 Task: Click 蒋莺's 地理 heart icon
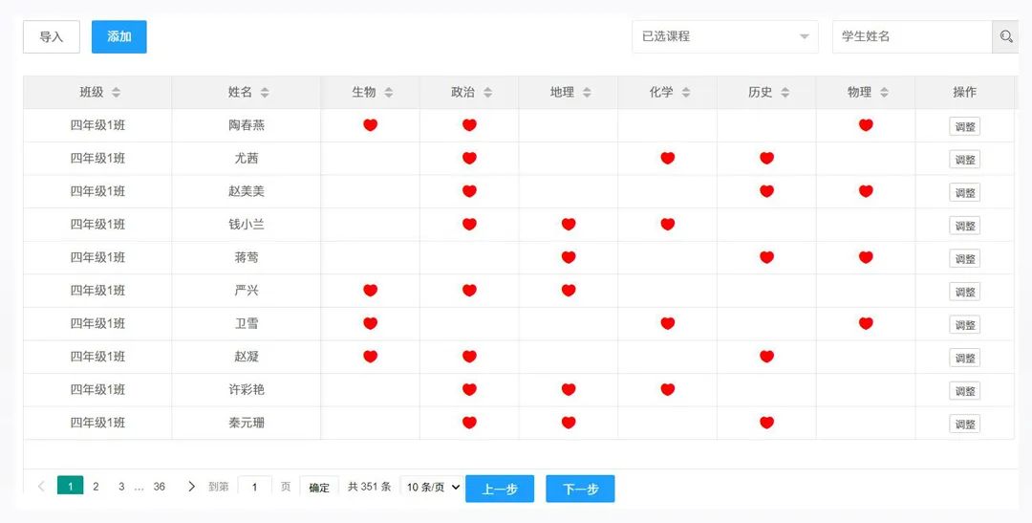pos(569,257)
